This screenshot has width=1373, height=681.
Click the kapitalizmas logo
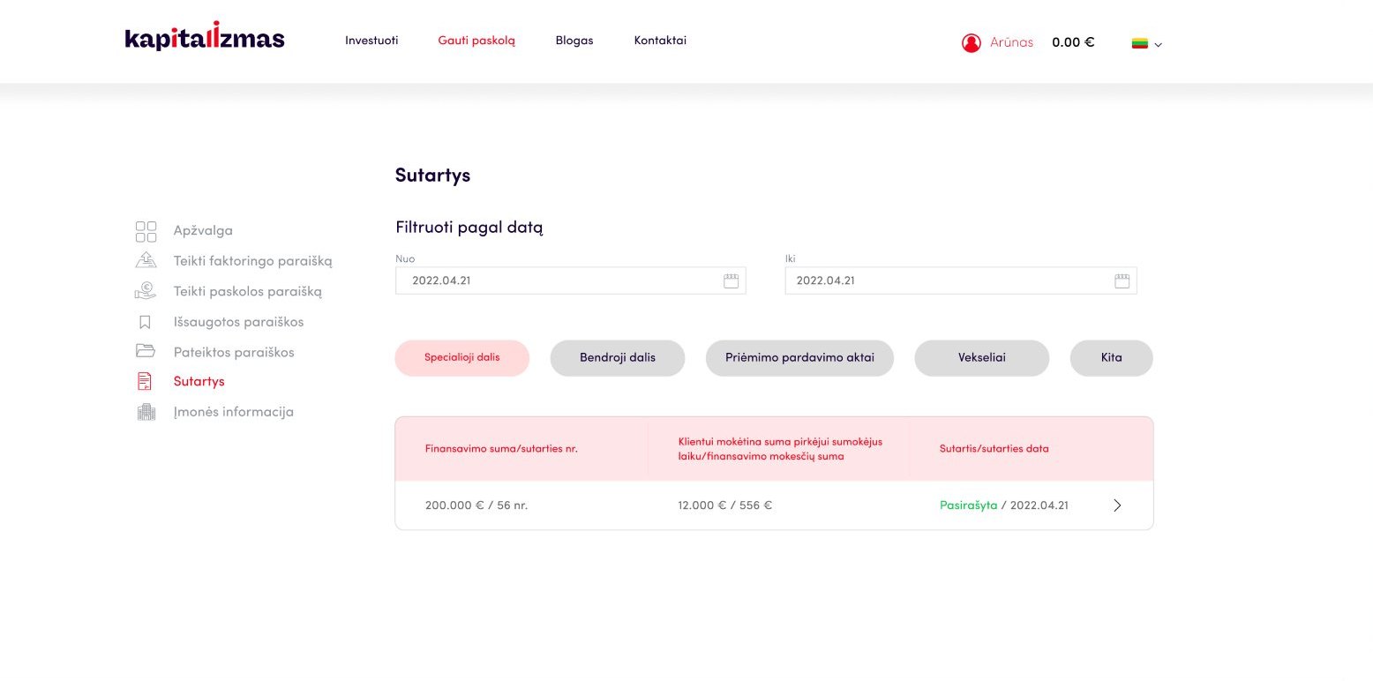205,37
